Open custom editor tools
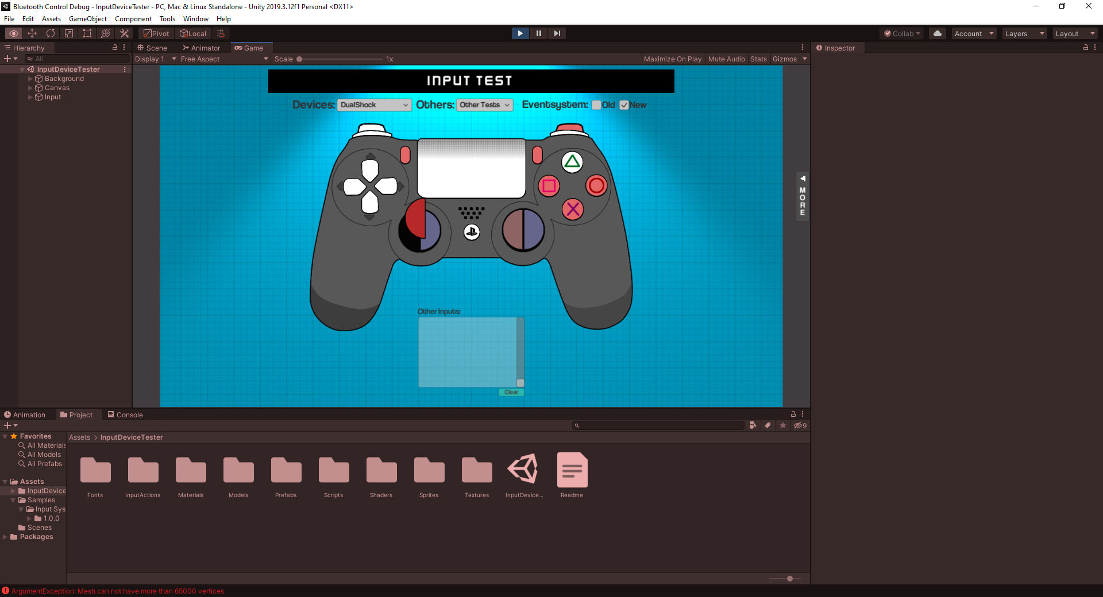 click(124, 33)
